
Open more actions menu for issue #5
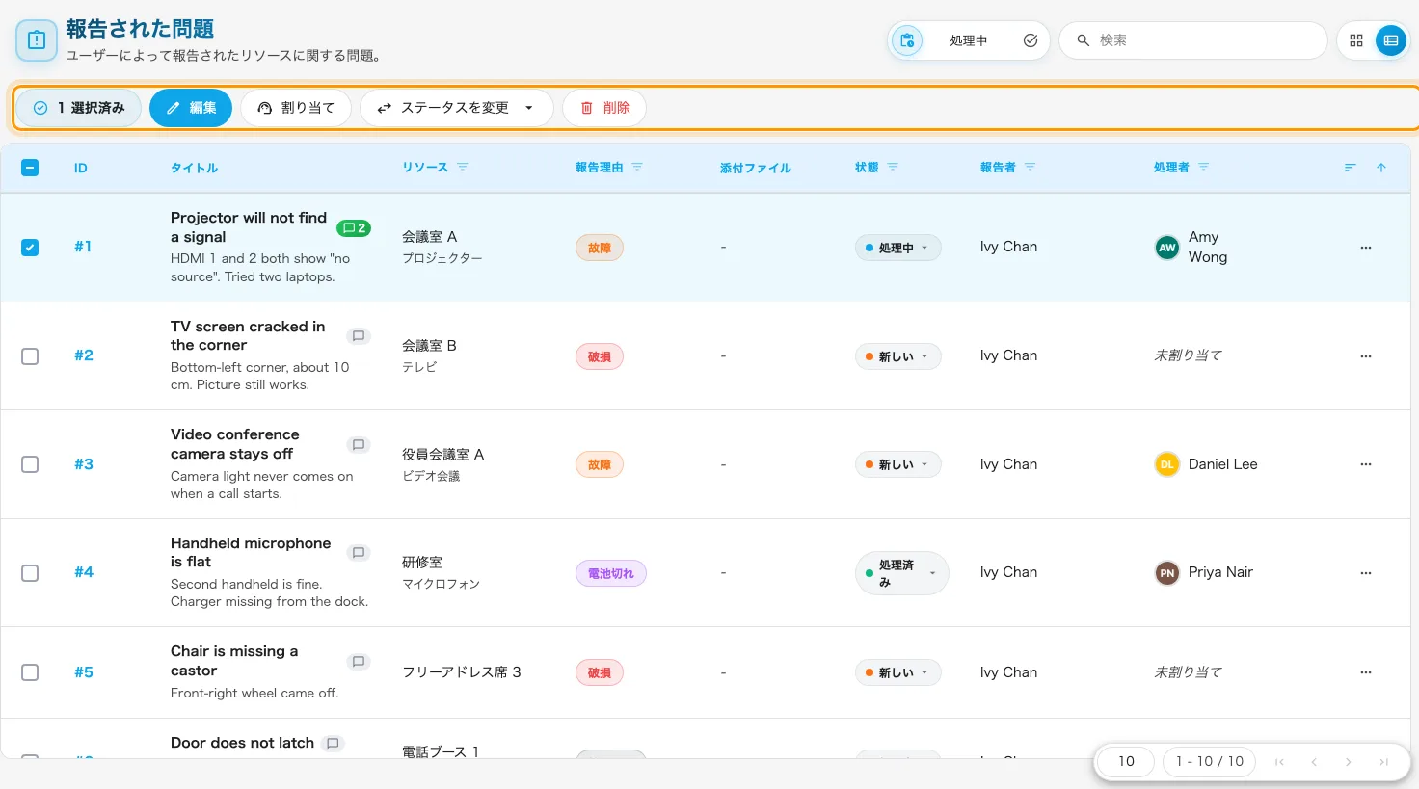coord(1365,672)
